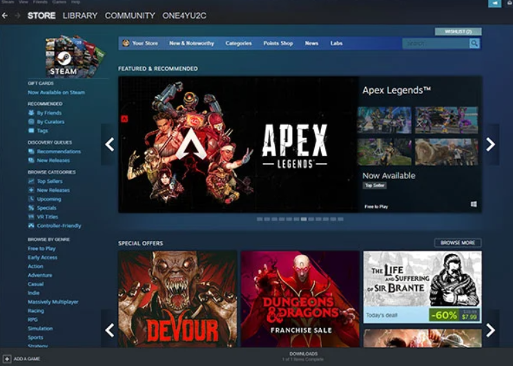Open the Apex Legends featured banner
The height and width of the screenshot is (366, 513).
[x=238, y=144]
